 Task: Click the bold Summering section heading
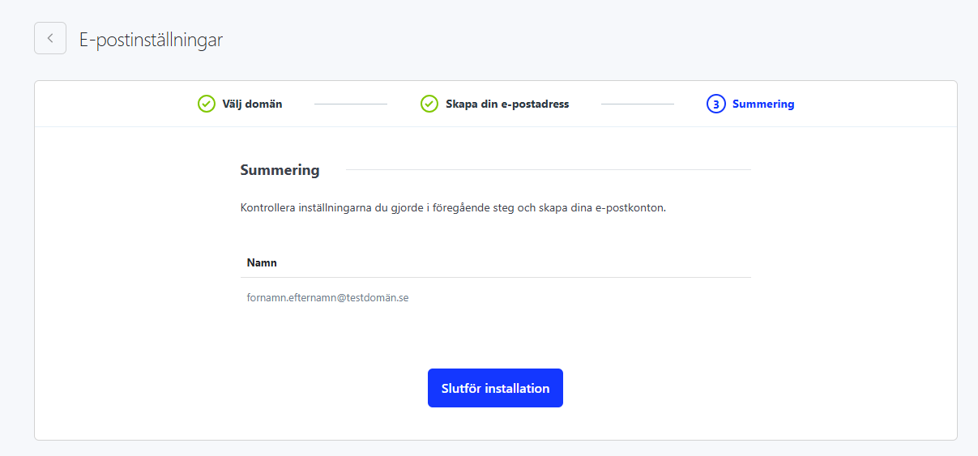click(280, 170)
